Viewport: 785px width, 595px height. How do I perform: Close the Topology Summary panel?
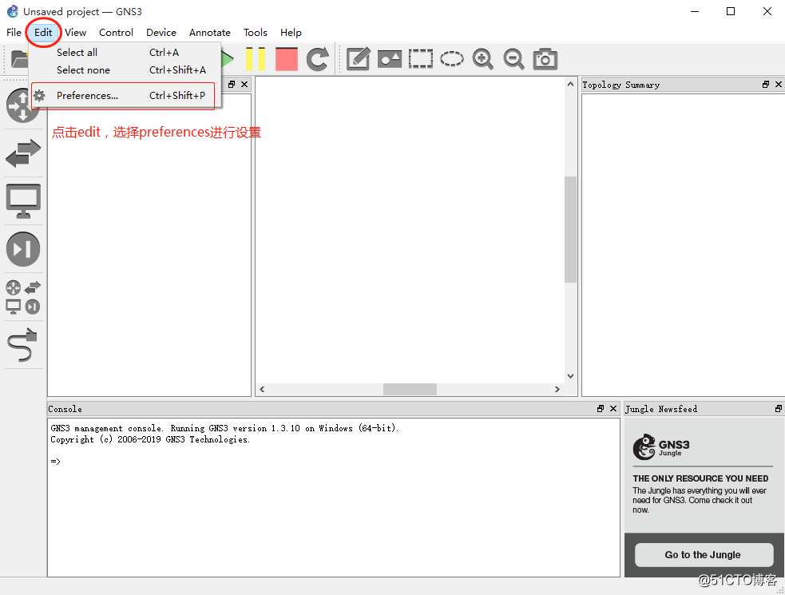point(779,84)
